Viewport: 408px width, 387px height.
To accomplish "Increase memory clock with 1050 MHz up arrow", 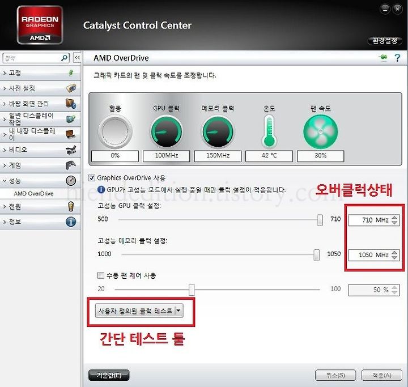I will (394, 253).
